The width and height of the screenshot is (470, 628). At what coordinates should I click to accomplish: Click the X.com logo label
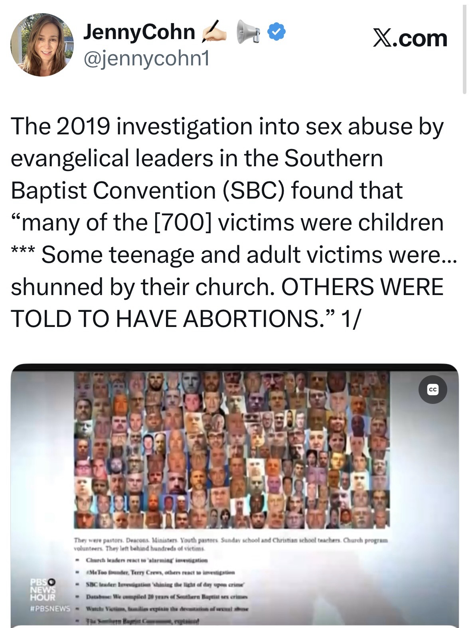coord(410,38)
